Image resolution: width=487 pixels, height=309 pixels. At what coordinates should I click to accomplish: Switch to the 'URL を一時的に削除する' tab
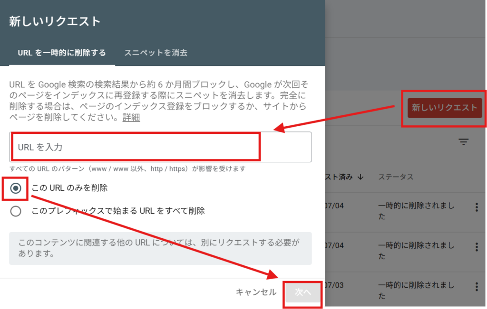pyautogui.click(x=62, y=53)
